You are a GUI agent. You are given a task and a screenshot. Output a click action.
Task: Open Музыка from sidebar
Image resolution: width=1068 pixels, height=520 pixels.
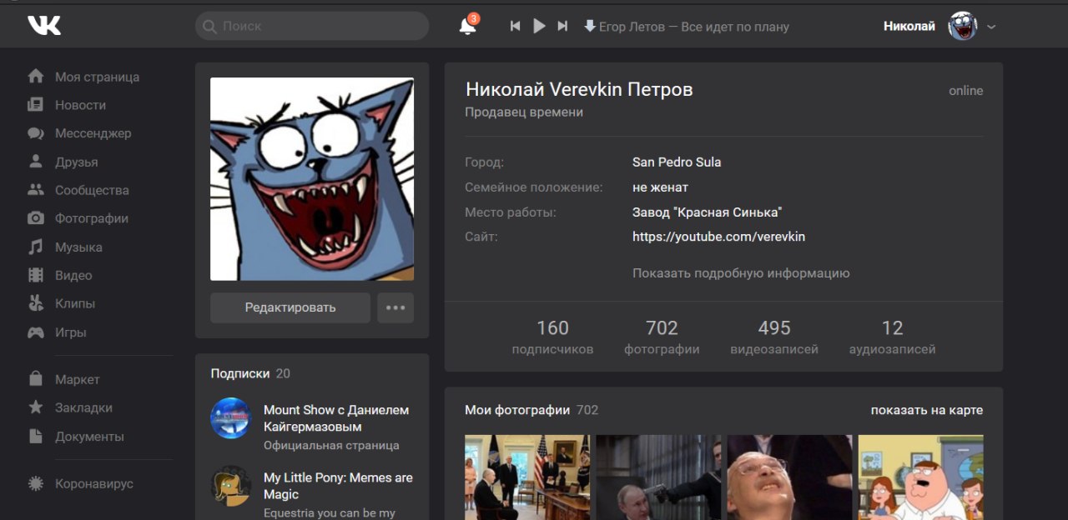(x=78, y=247)
